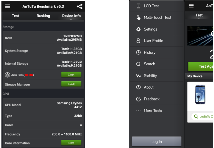Open LCD Test from side menu
Viewport: 214px width, 148px height.
[156, 6]
